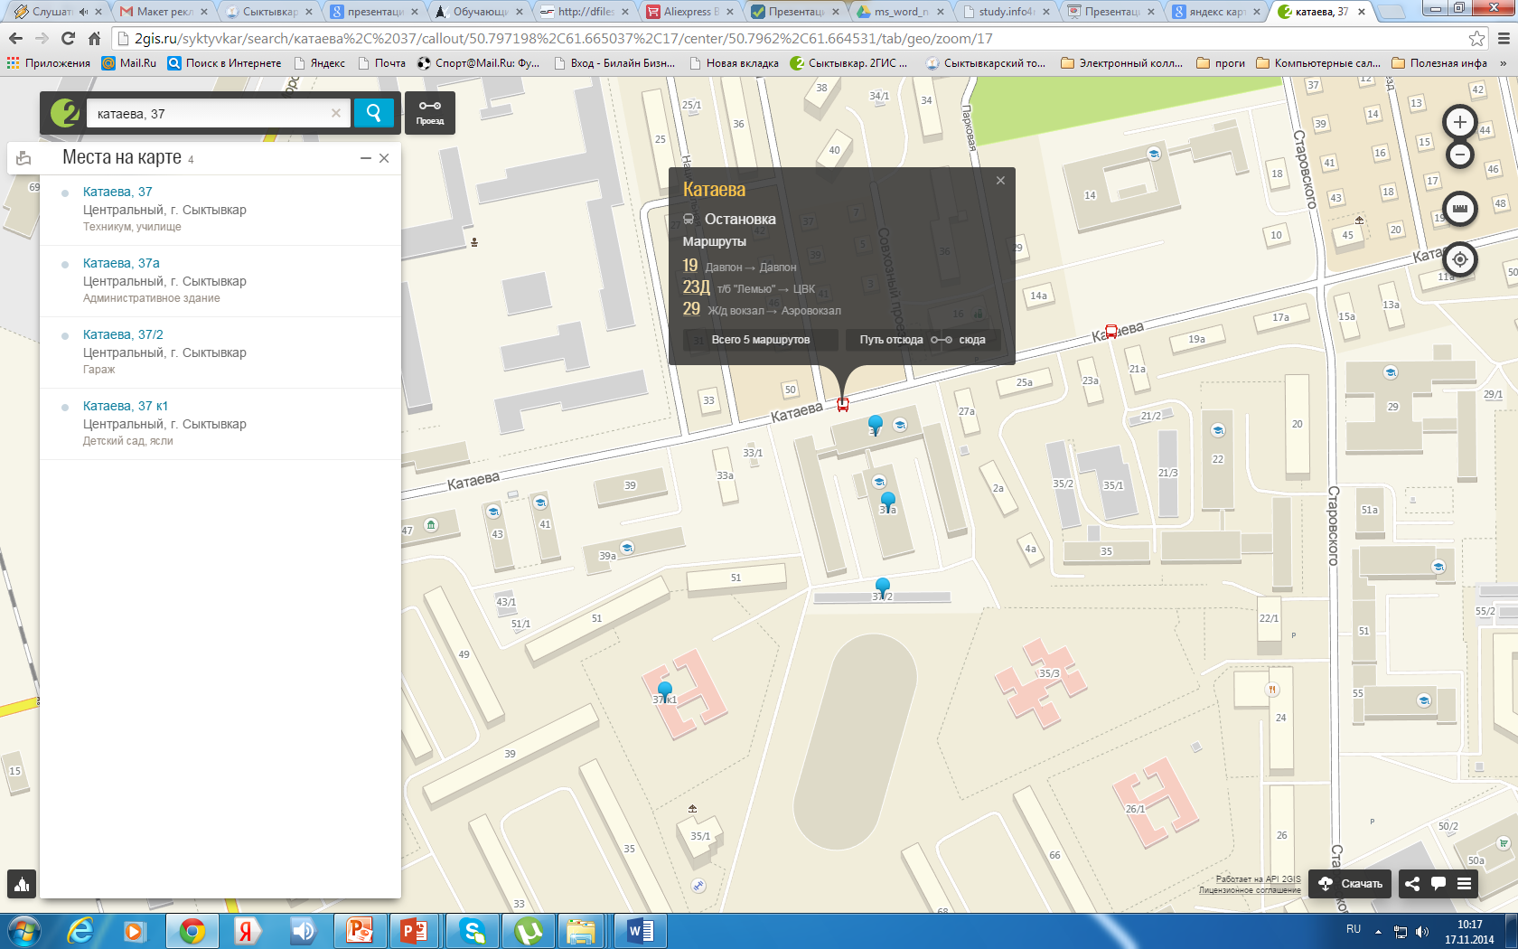Switch to the study.info tab
Screen dimensions: 1518x949
[1005, 12]
